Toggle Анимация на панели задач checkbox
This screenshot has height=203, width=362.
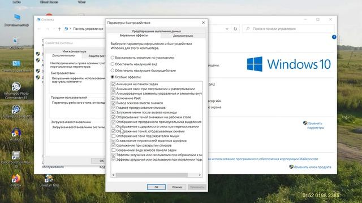click(113, 84)
